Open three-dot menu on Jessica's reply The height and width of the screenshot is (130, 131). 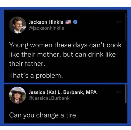119,92
